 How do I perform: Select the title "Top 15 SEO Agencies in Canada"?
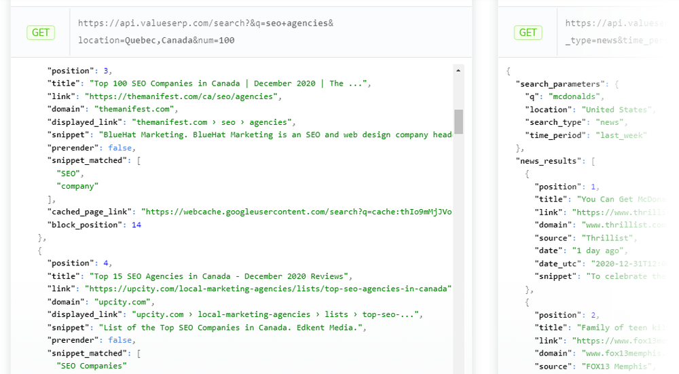pos(221,276)
